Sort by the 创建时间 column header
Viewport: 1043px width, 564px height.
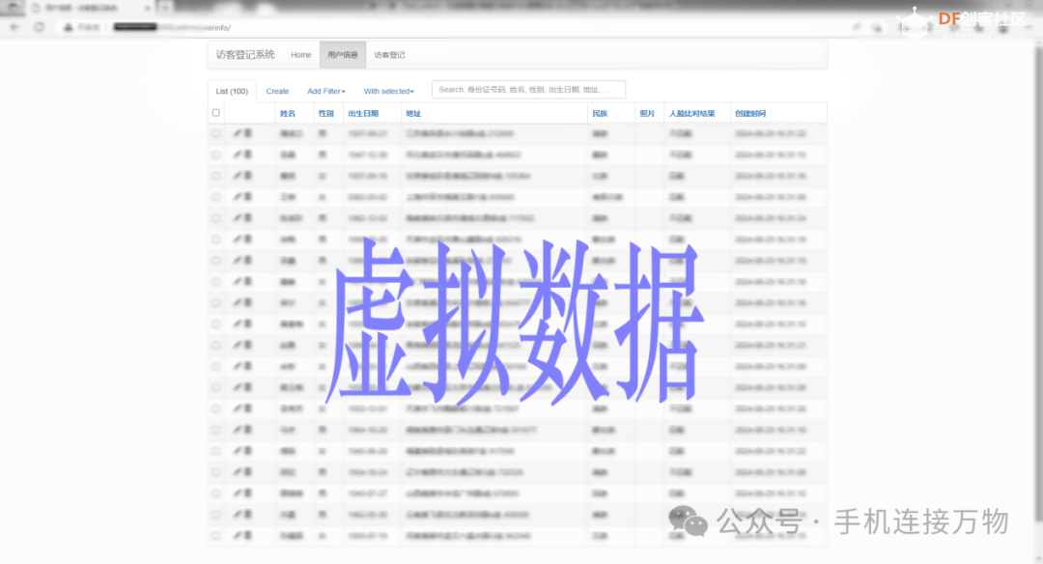[x=749, y=114]
